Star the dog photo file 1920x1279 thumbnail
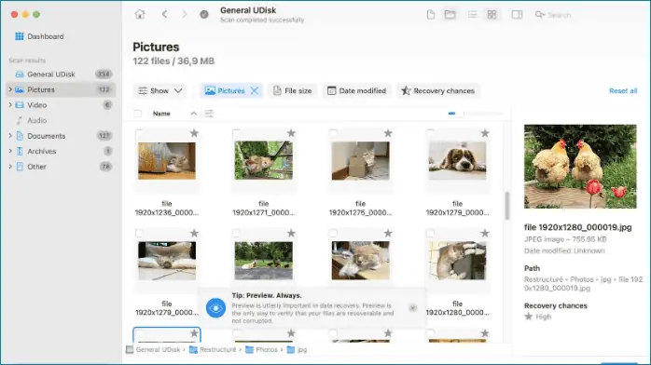 [x=484, y=133]
